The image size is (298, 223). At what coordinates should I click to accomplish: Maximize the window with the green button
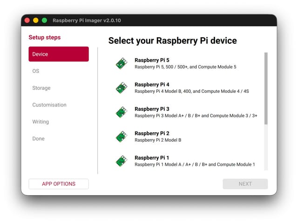pyautogui.click(x=45, y=20)
